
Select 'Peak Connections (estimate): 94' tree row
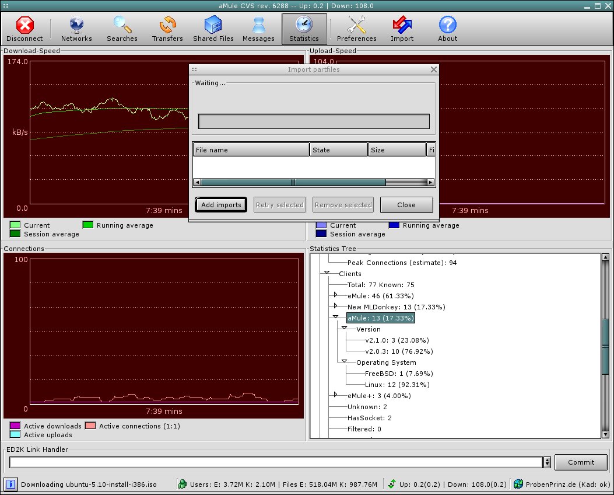click(402, 263)
